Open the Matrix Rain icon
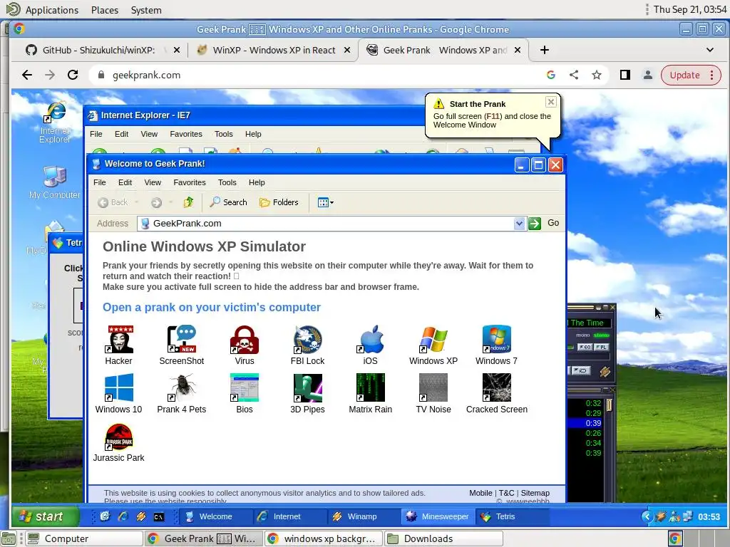730x547 pixels. click(371, 393)
